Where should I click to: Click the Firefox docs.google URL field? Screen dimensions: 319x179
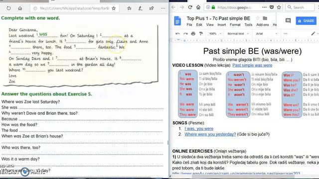tap(234, 7)
